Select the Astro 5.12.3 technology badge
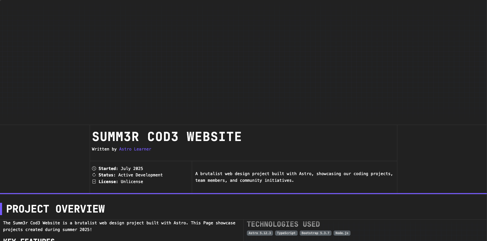Image resolution: width=487 pixels, height=241 pixels. 260,233
